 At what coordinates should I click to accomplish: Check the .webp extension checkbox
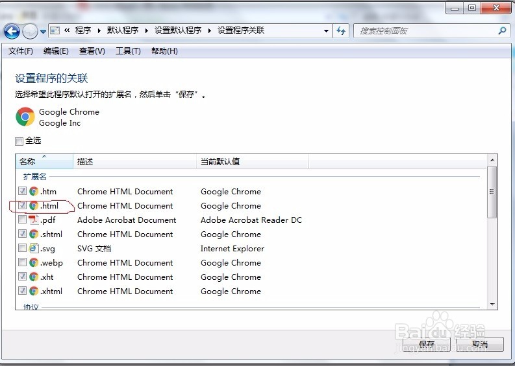22,262
